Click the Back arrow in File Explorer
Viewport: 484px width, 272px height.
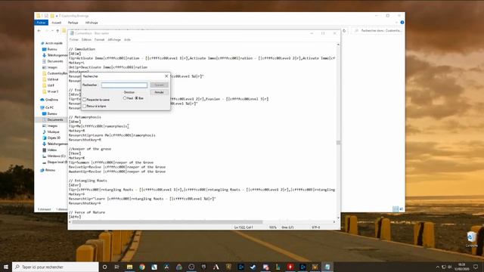(39, 30)
